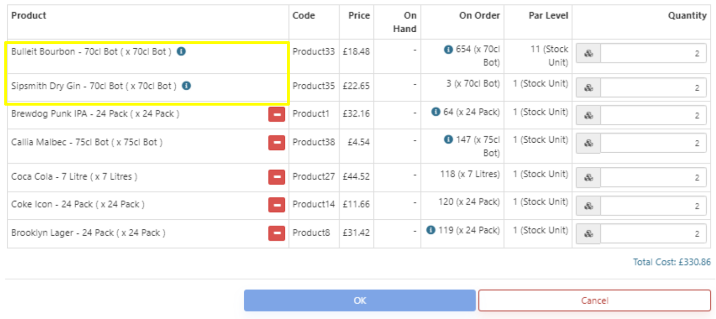This screenshot has height=319, width=716.
Task: Click stock unit icon in Coca Cola quantity
Action: [x=589, y=178]
